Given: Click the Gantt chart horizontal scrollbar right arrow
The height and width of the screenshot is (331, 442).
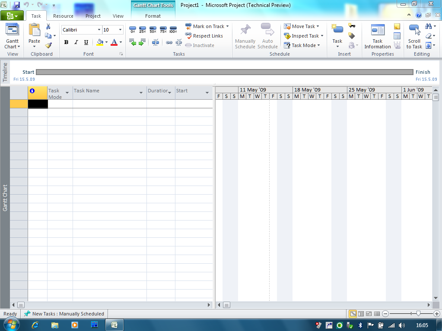Looking at the screenshot, I should tap(429, 305).
